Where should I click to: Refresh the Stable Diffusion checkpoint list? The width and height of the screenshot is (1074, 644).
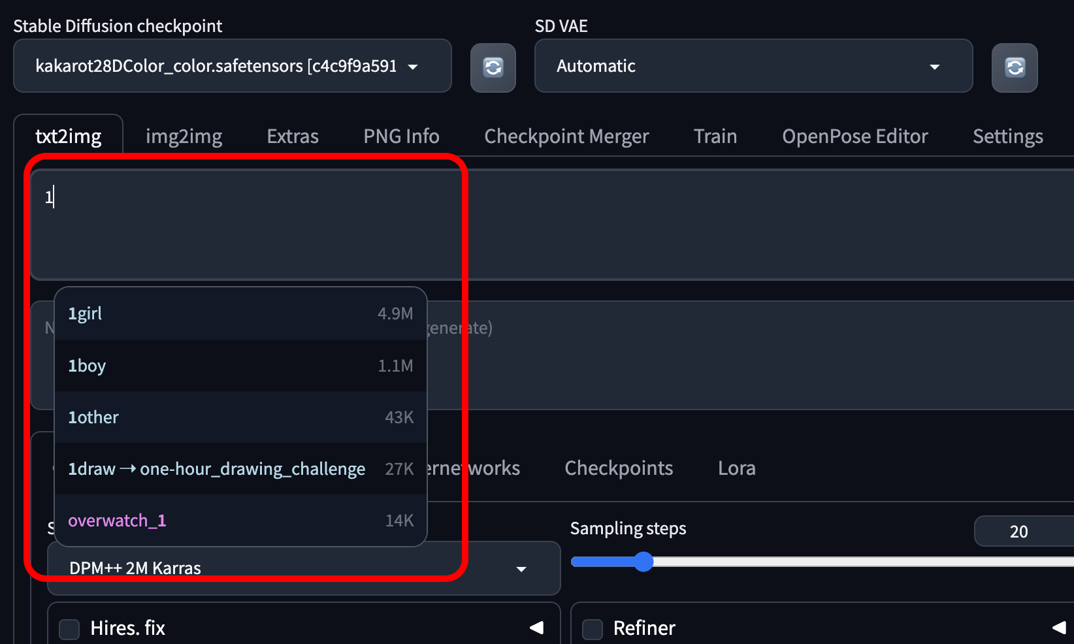click(x=493, y=67)
